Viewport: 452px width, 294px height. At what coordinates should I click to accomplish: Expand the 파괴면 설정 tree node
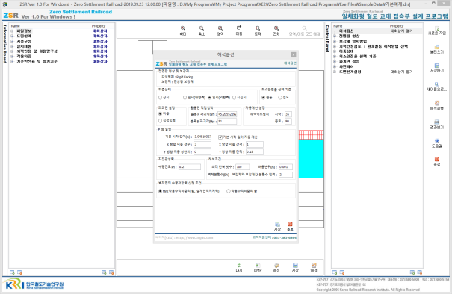(x=335, y=62)
